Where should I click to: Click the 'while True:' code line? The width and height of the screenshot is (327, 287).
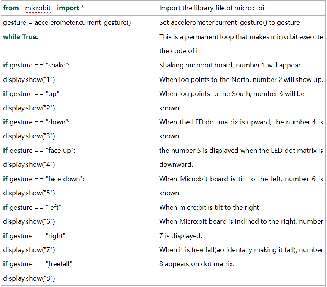21,37
